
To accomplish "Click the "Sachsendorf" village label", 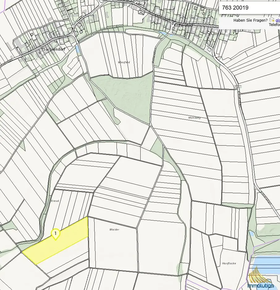I will pyautogui.click(x=54, y=49).
